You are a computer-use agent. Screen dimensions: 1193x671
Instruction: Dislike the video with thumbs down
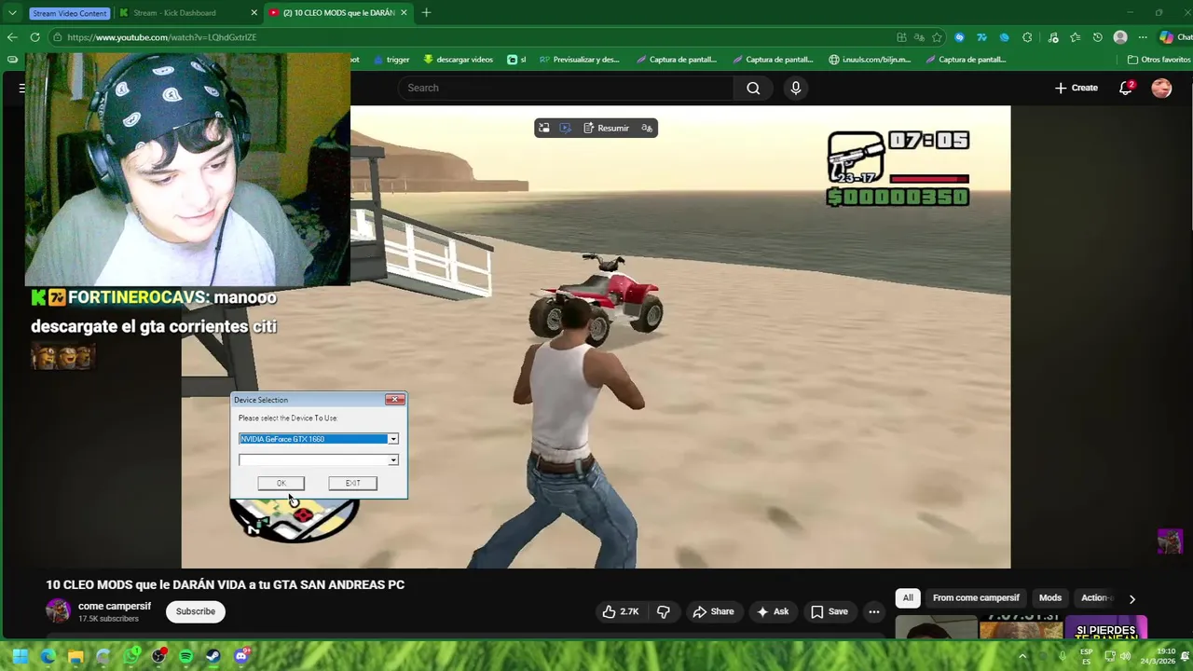point(664,611)
